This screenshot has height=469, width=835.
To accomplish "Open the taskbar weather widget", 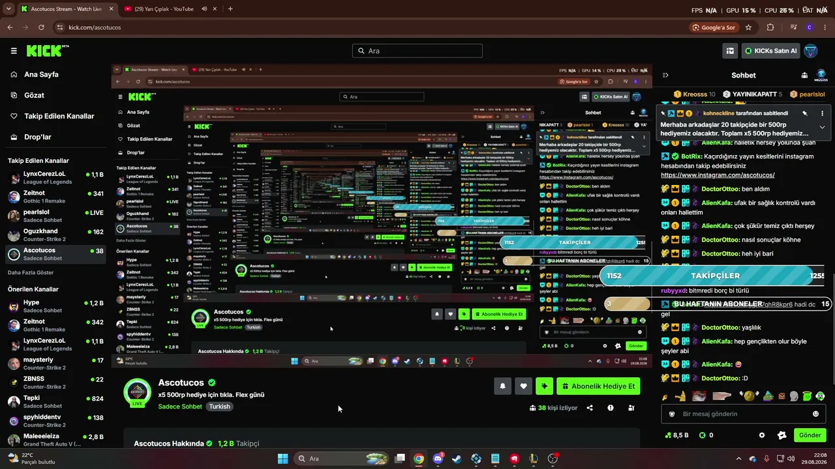I will 31,459.
